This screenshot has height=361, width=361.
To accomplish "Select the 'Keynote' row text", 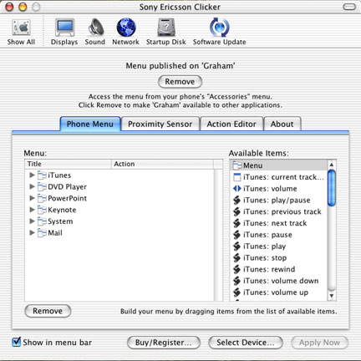I will [x=62, y=210].
